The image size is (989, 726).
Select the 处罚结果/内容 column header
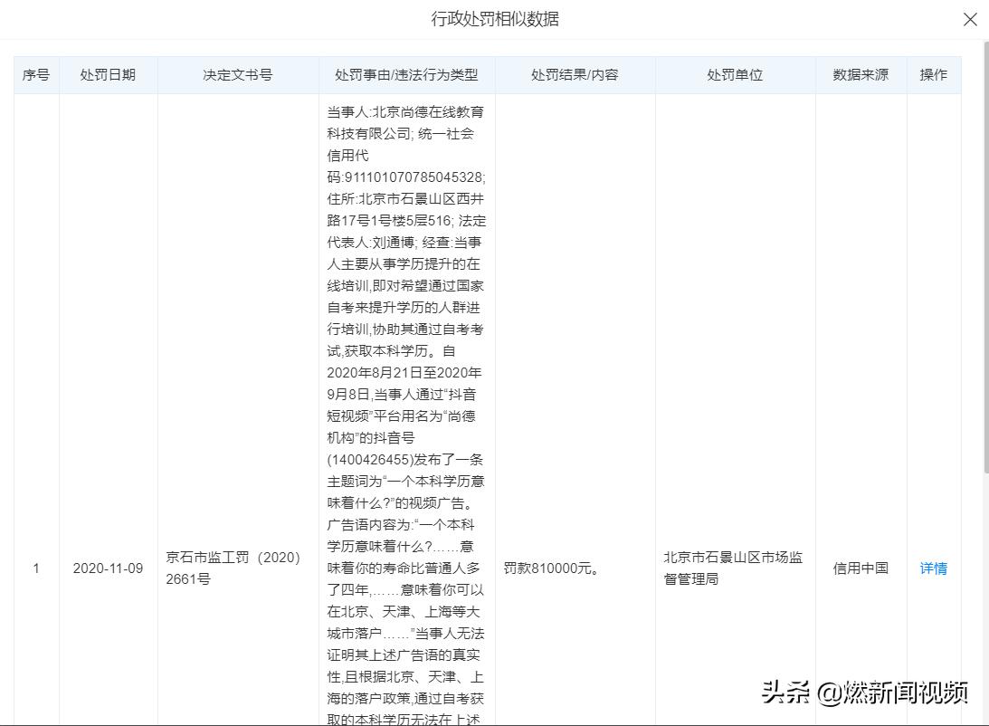[x=574, y=75]
